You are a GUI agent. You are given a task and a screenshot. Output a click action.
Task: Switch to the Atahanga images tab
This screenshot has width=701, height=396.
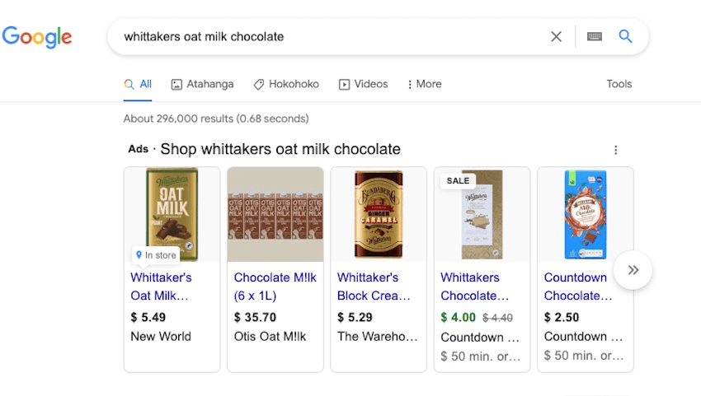tap(202, 84)
